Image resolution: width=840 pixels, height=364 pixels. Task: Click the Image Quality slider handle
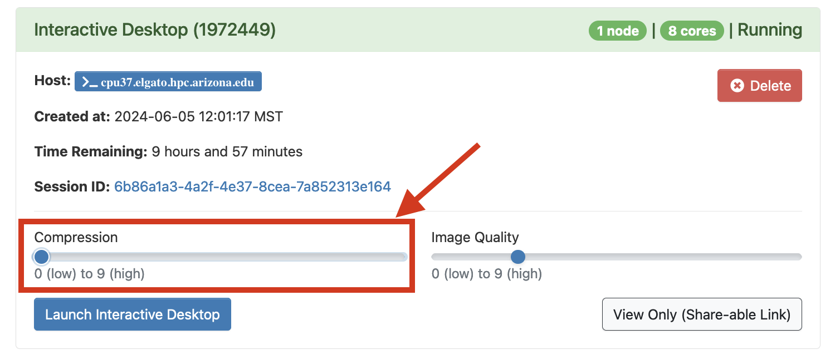[518, 257]
